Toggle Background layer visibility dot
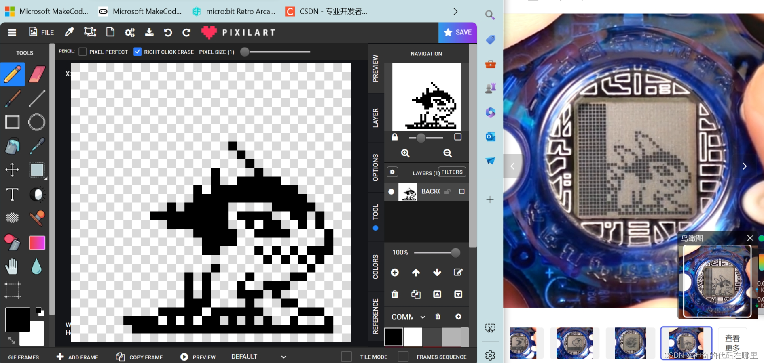Image resolution: width=764 pixels, height=363 pixels. tap(391, 192)
